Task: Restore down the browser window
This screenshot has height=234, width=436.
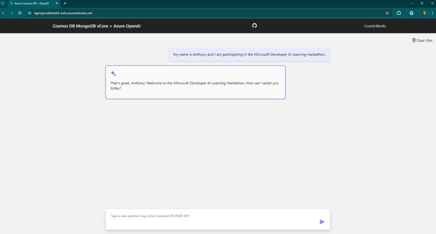Action: [x=421, y=3]
